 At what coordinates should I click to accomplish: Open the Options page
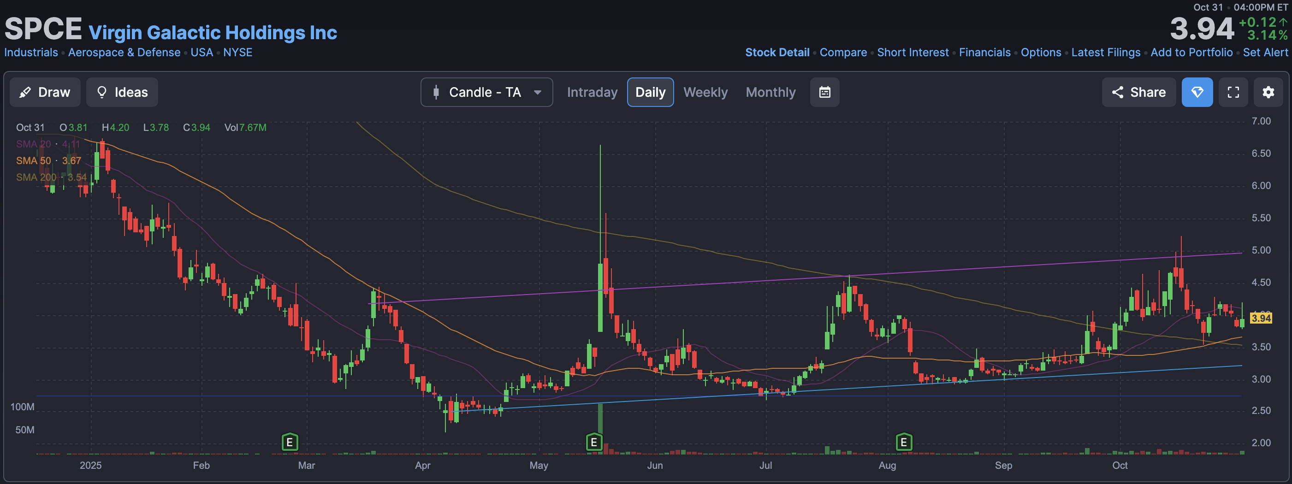point(1041,53)
